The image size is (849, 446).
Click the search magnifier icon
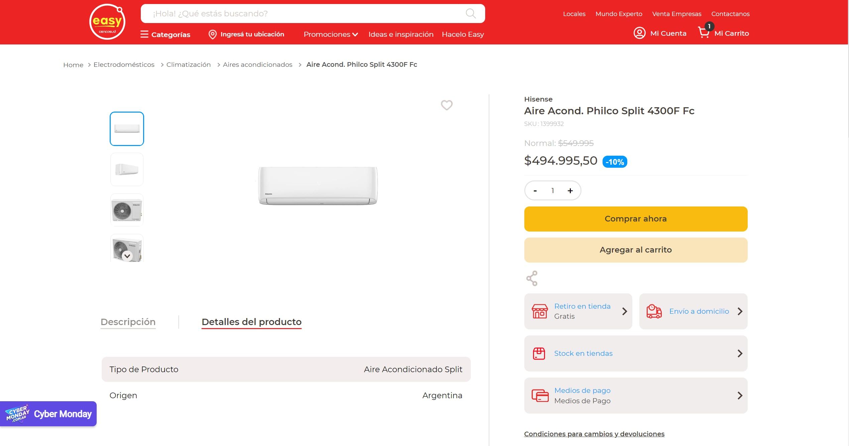(x=470, y=13)
